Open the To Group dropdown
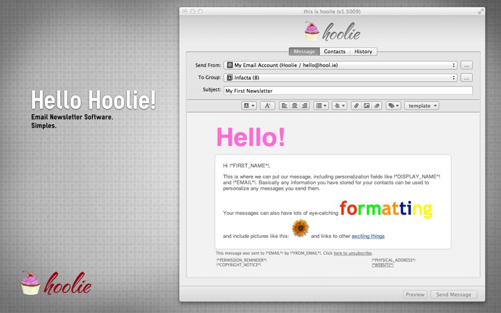This screenshot has height=313, width=501. (340, 78)
